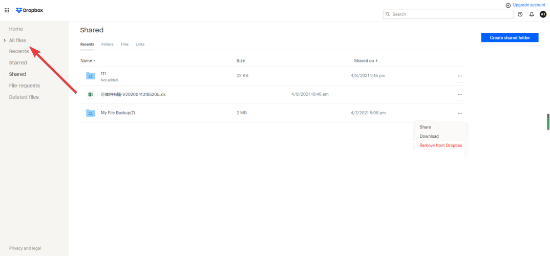Viewport: 550px width, 256px height.
Task: Switch to the Files tab
Action: point(124,45)
